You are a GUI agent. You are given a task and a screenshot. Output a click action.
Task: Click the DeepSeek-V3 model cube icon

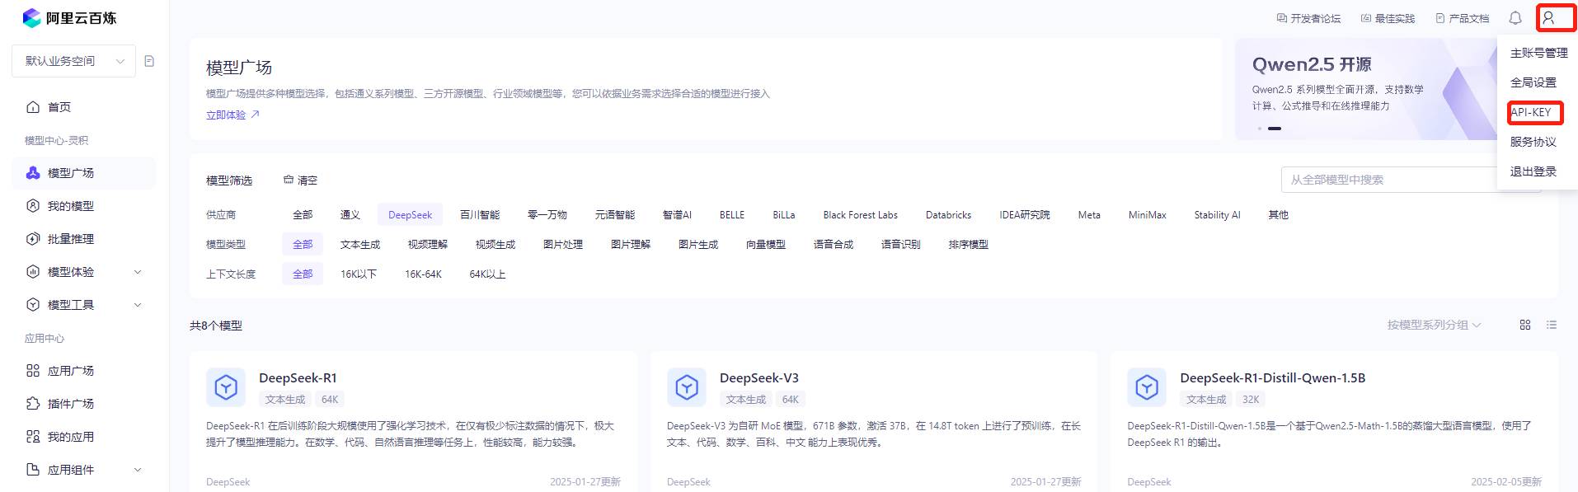coord(687,387)
